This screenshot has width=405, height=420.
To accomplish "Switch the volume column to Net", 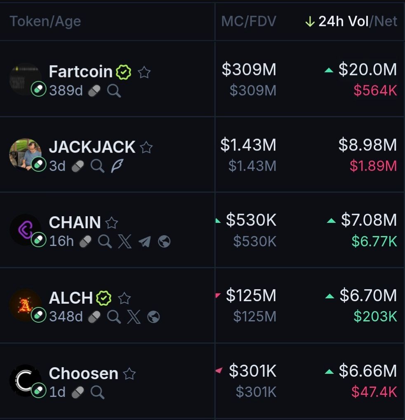I will 386,21.
